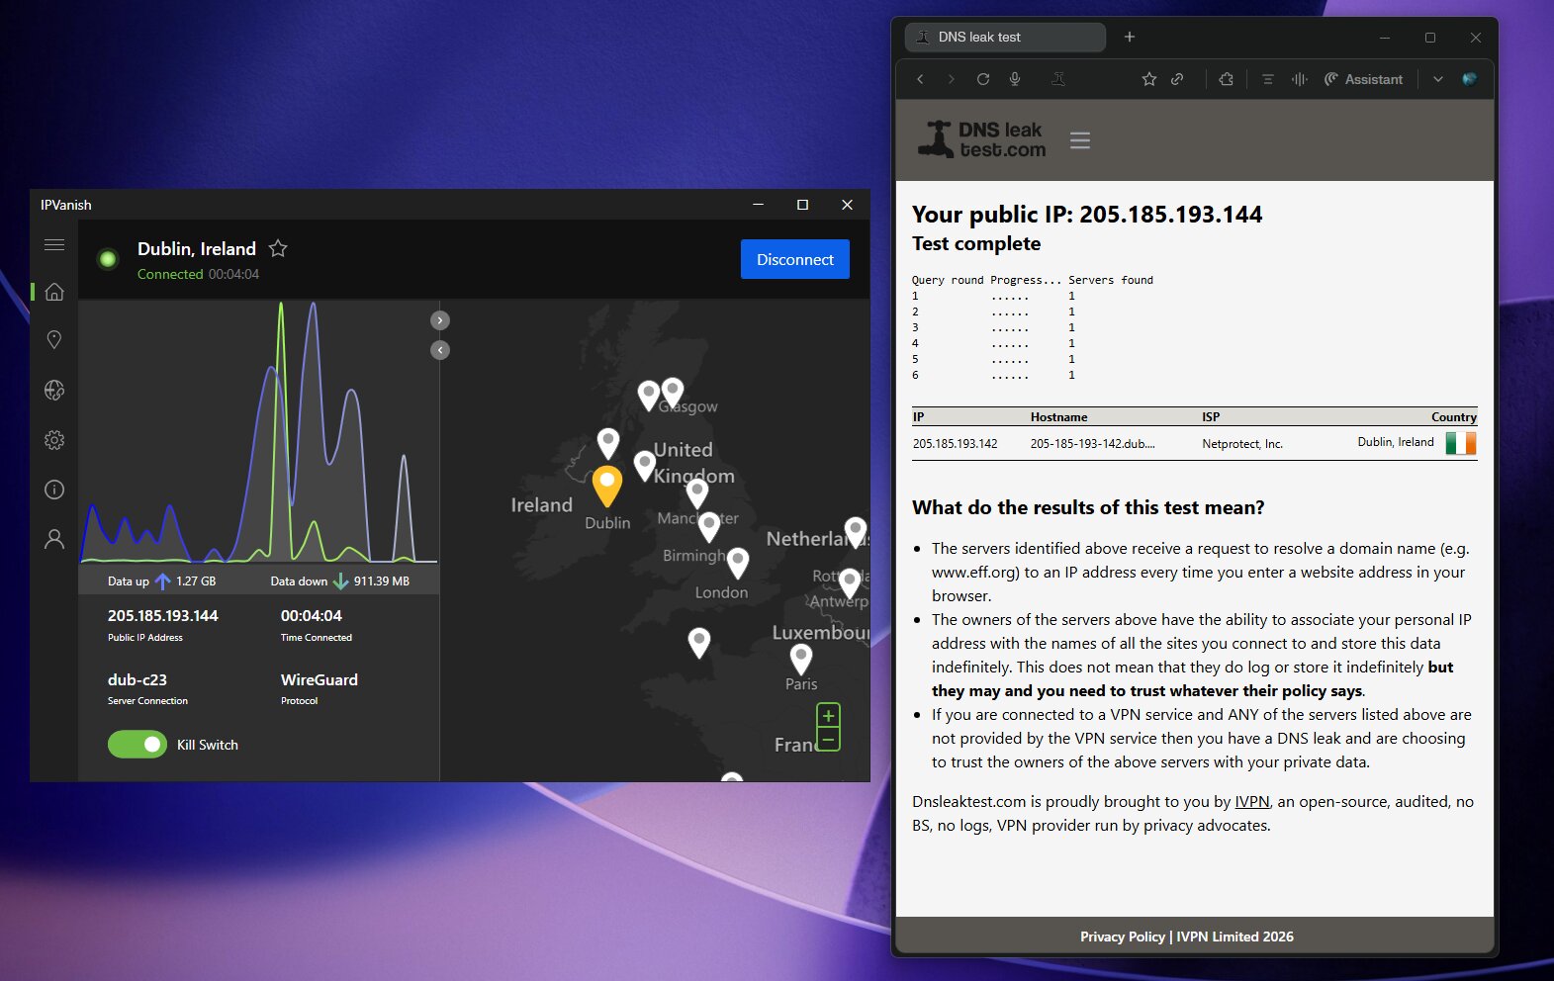The image size is (1554, 981).
Task: Open the IVPN link
Action: pos(1252,802)
